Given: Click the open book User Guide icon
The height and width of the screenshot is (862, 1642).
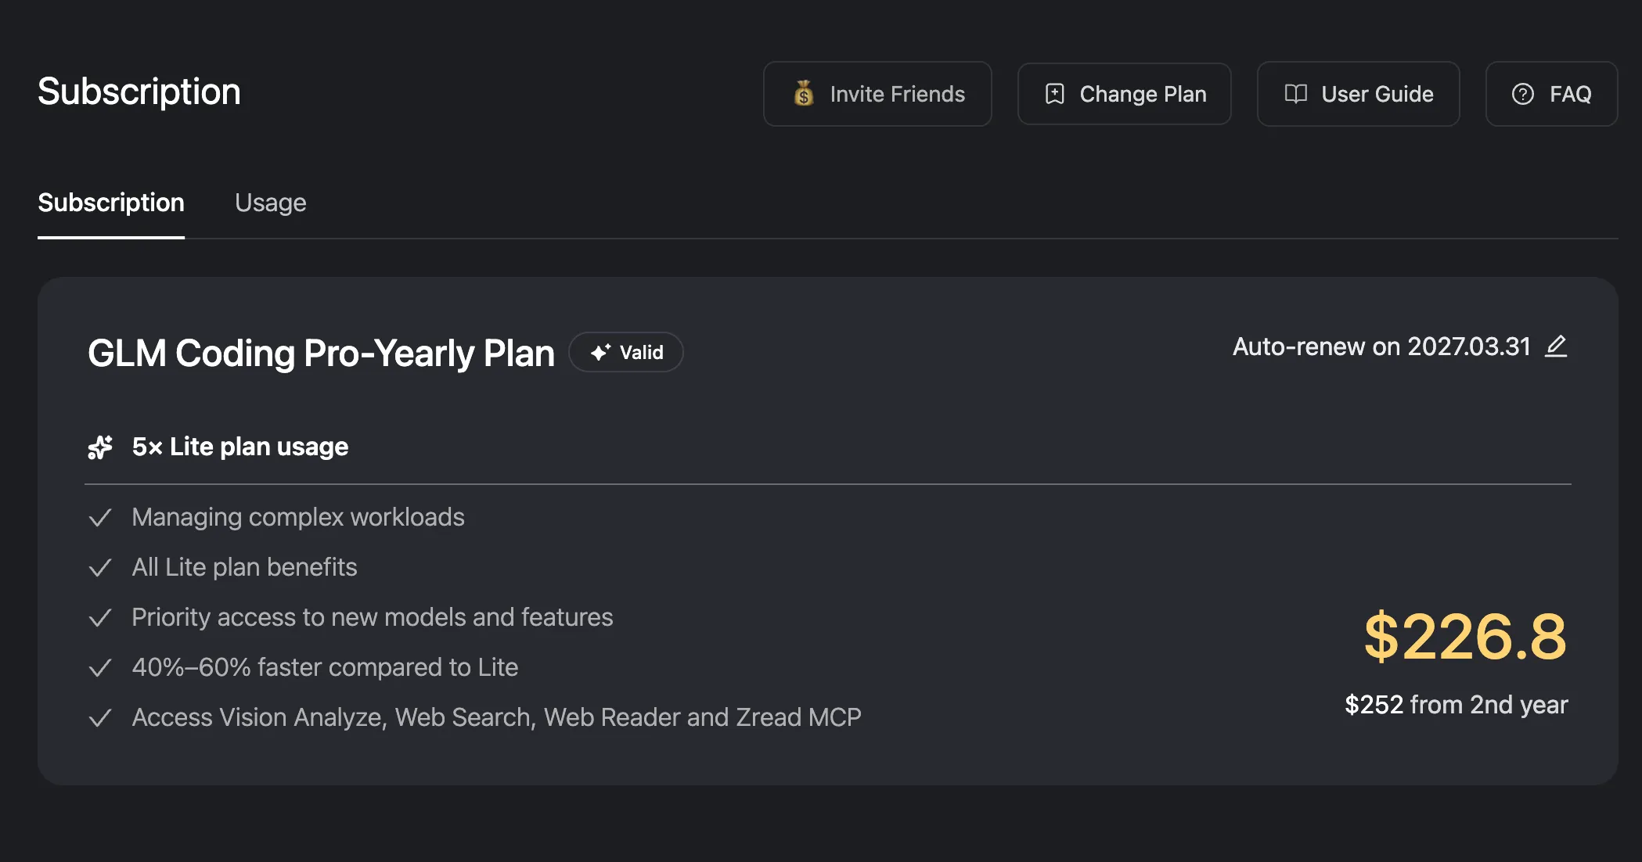Looking at the screenshot, I should pyautogui.click(x=1295, y=94).
